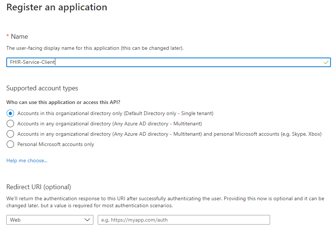Click the Name input field containing FHIR-Service-Client
The width and height of the screenshot is (335, 236).
pyautogui.click(x=168, y=62)
